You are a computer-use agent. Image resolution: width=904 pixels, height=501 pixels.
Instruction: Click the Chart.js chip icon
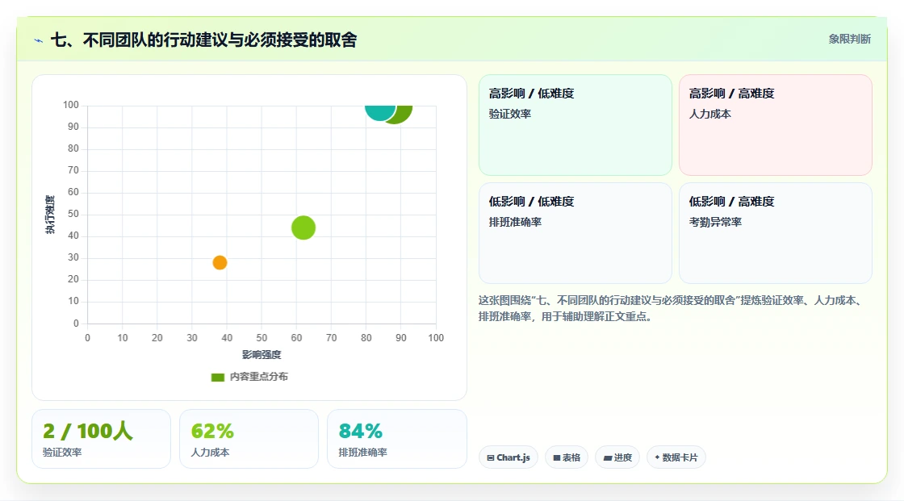tap(491, 457)
